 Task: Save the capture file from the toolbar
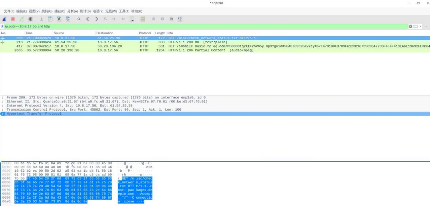point(50,19)
